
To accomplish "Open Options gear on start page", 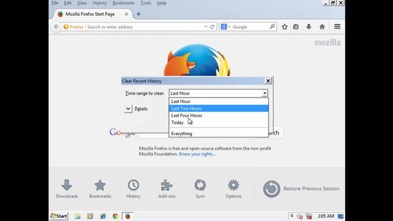I will coord(233,189).
